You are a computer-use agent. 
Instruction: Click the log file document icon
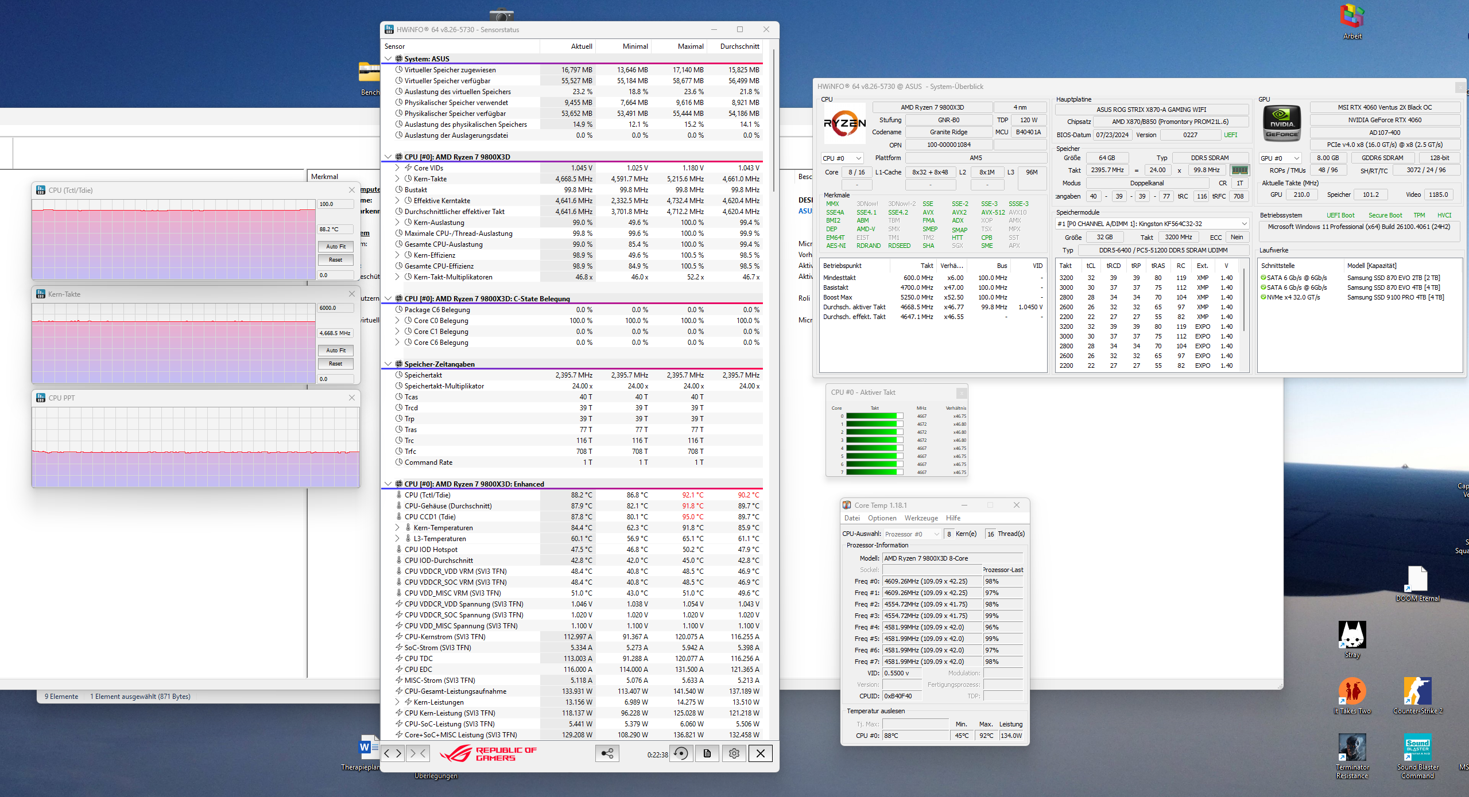click(707, 753)
